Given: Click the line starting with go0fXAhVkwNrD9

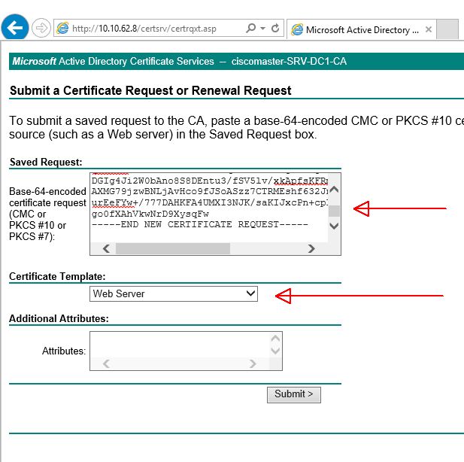Looking at the screenshot, I should click(x=150, y=214).
